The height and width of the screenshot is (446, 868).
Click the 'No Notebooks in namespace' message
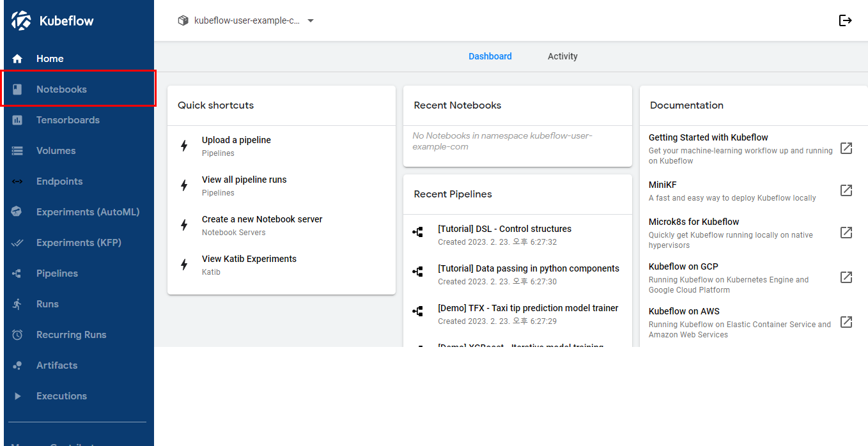tap(502, 141)
